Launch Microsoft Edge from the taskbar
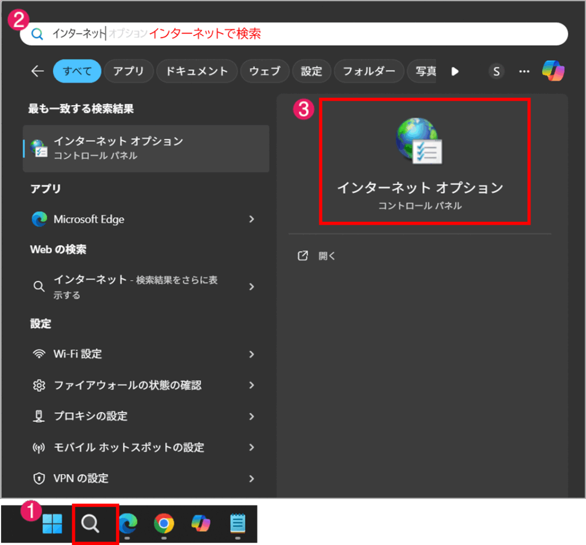This screenshot has height=545, width=586. point(128,523)
